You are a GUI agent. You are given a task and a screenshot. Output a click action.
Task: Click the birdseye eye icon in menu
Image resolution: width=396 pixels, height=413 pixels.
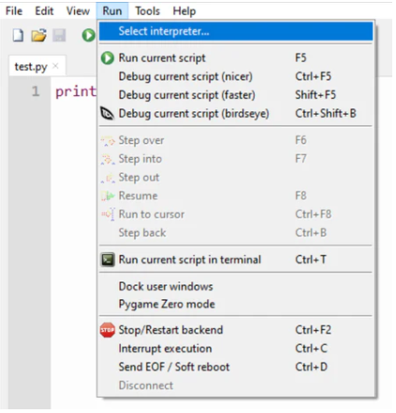pyautogui.click(x=107, y=114)
